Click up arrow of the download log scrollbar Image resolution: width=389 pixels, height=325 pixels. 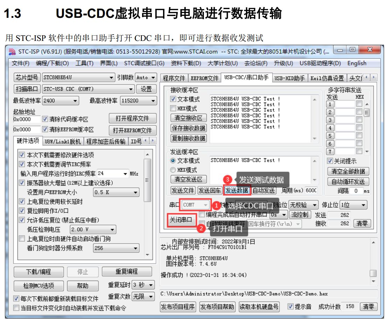pos(373,243)
